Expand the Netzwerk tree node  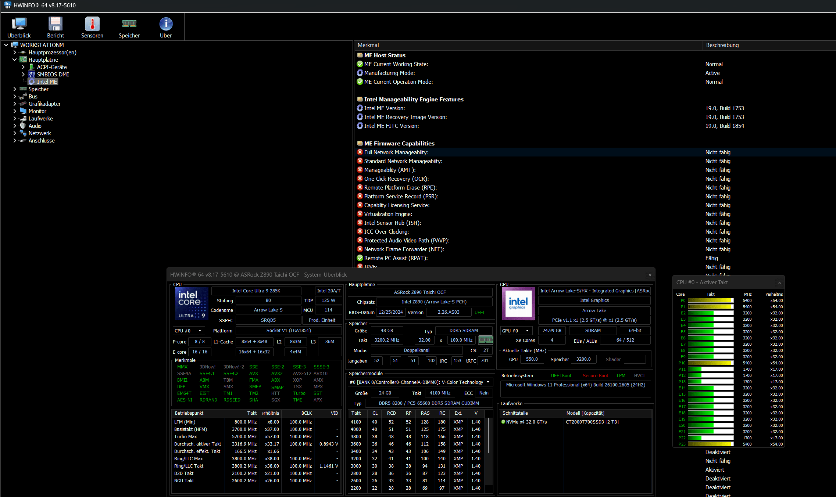coord(15,133)
